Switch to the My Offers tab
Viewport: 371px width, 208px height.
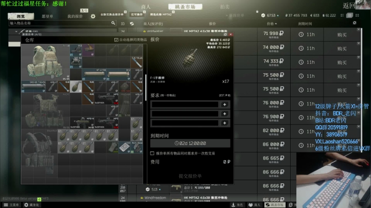click(75, 16)
